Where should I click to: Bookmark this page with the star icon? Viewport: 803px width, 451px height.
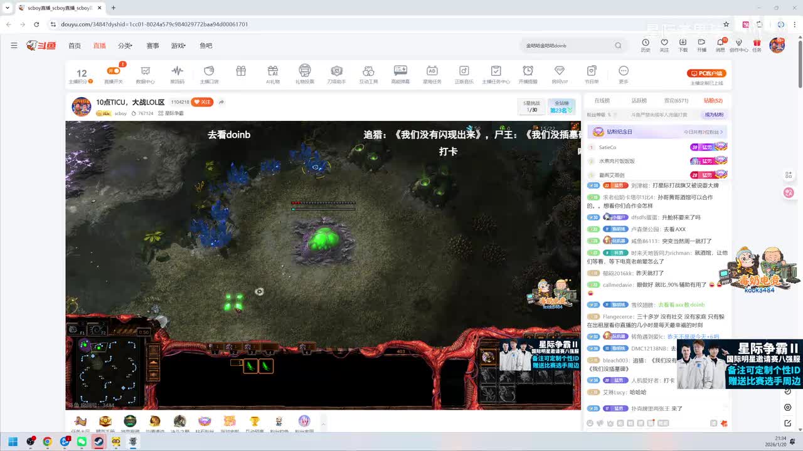[726, 24]
